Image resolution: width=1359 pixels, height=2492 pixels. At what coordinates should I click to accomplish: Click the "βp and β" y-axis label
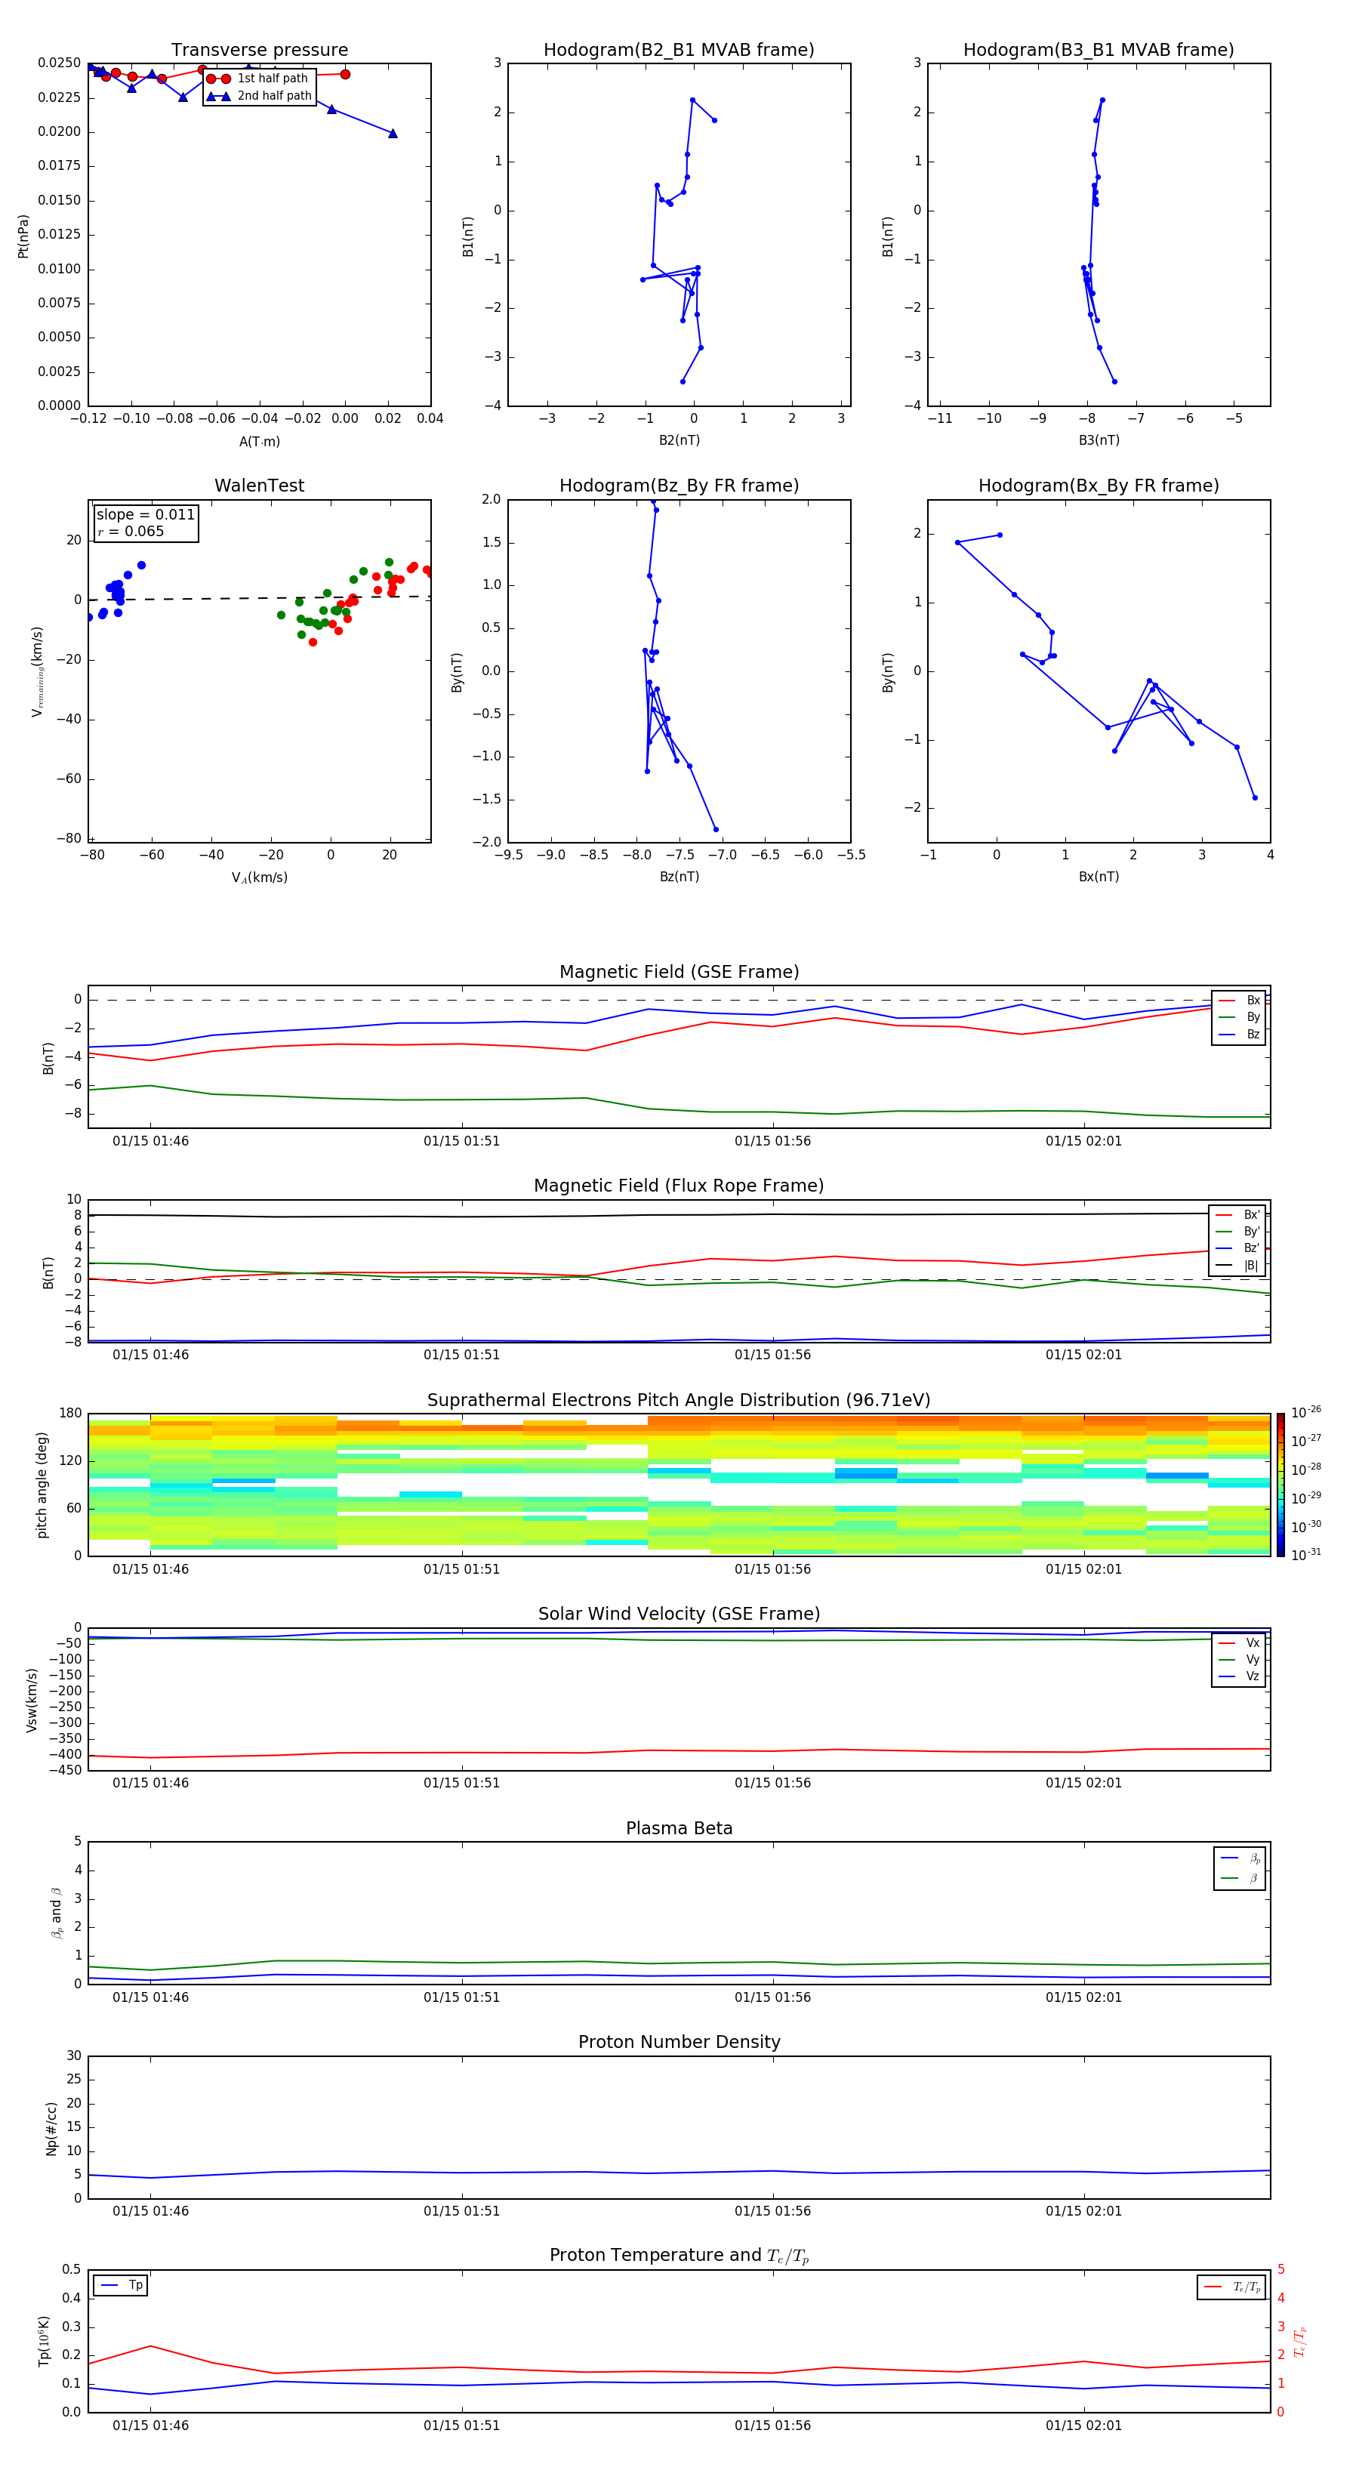56,1913
